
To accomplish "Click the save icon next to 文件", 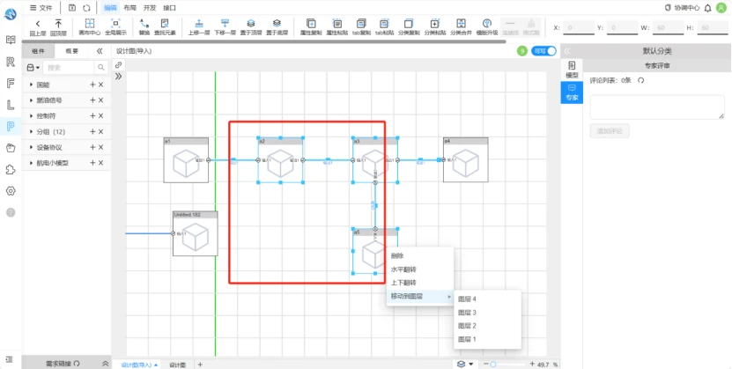I will [72, 8].
